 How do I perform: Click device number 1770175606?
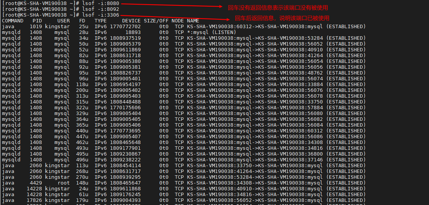click(x=125, y=108)
